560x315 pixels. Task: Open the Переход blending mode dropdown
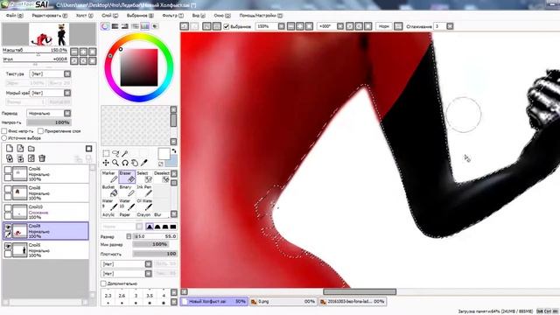67,113
